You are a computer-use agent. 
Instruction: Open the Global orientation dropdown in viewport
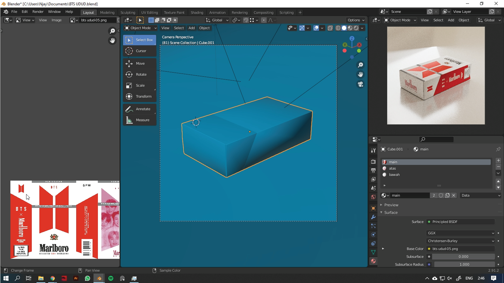[x=217, y=20]
